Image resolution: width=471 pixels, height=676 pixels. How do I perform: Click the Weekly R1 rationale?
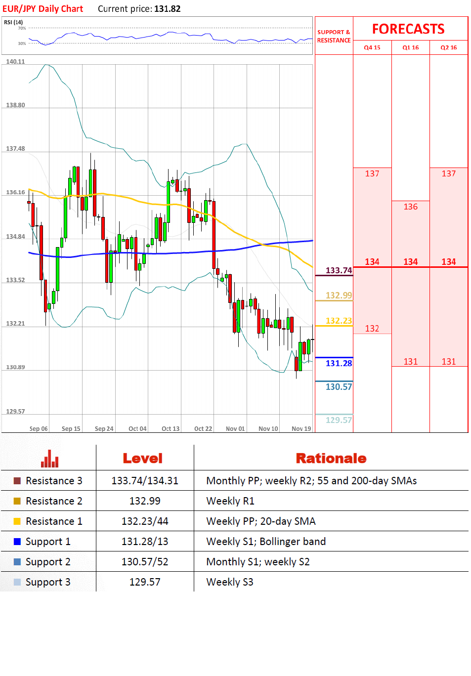pyautogui.click(x=230, y=501)
